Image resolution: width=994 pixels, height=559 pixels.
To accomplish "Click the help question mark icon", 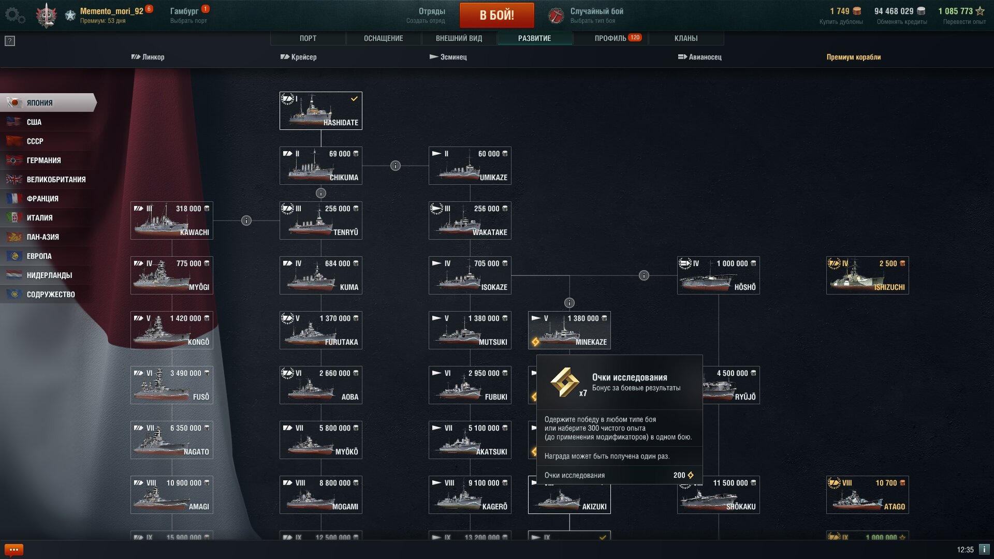I will [10, 41].
